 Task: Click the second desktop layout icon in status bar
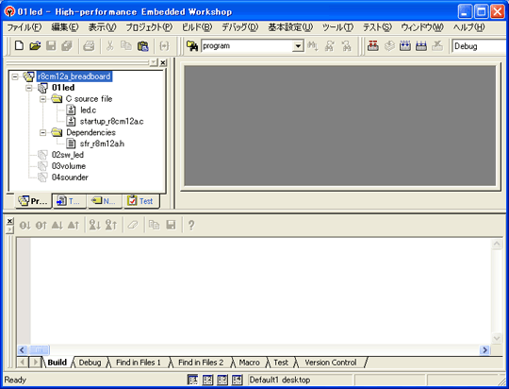click(207, 380)
